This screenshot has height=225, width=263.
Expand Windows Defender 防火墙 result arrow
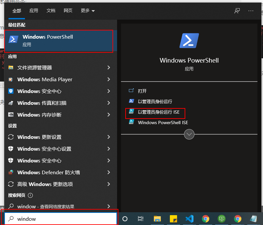tap(109, 172)
